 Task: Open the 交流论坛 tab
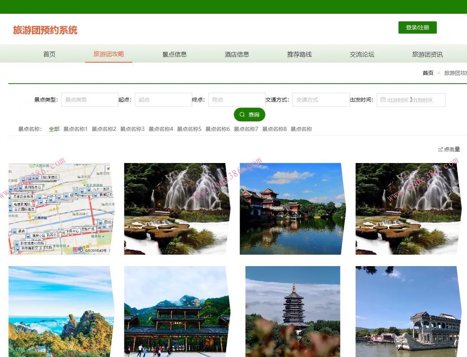(362, 54)
